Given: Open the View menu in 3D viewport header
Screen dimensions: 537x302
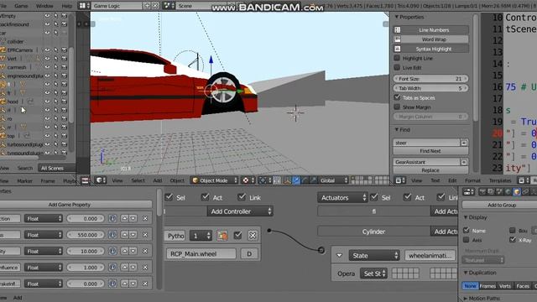Looking at the screenshot, I should (117, 180).
